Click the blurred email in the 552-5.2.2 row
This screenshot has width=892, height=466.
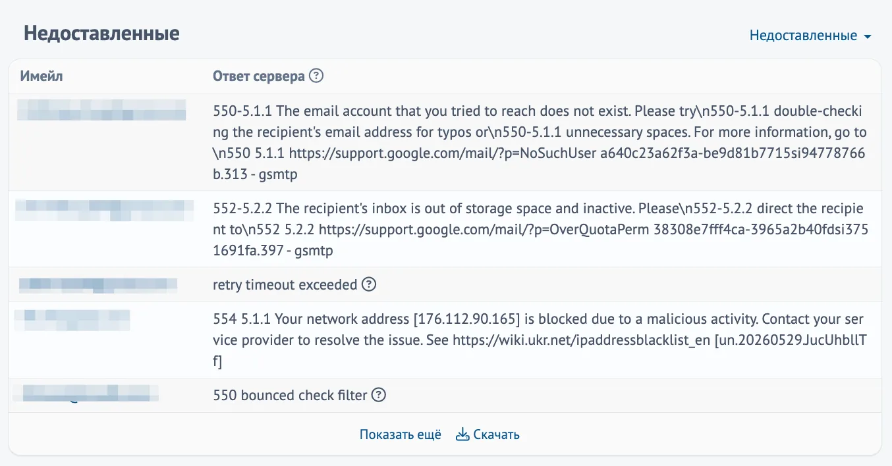tap(105, 210)
